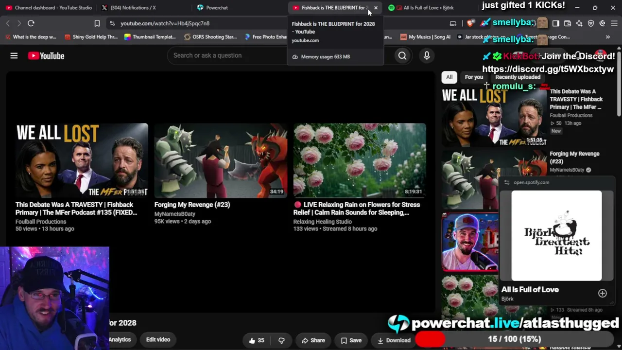This screenshot has height=350, width=622.
Task: Click the Save button
Action: [351, 340]
